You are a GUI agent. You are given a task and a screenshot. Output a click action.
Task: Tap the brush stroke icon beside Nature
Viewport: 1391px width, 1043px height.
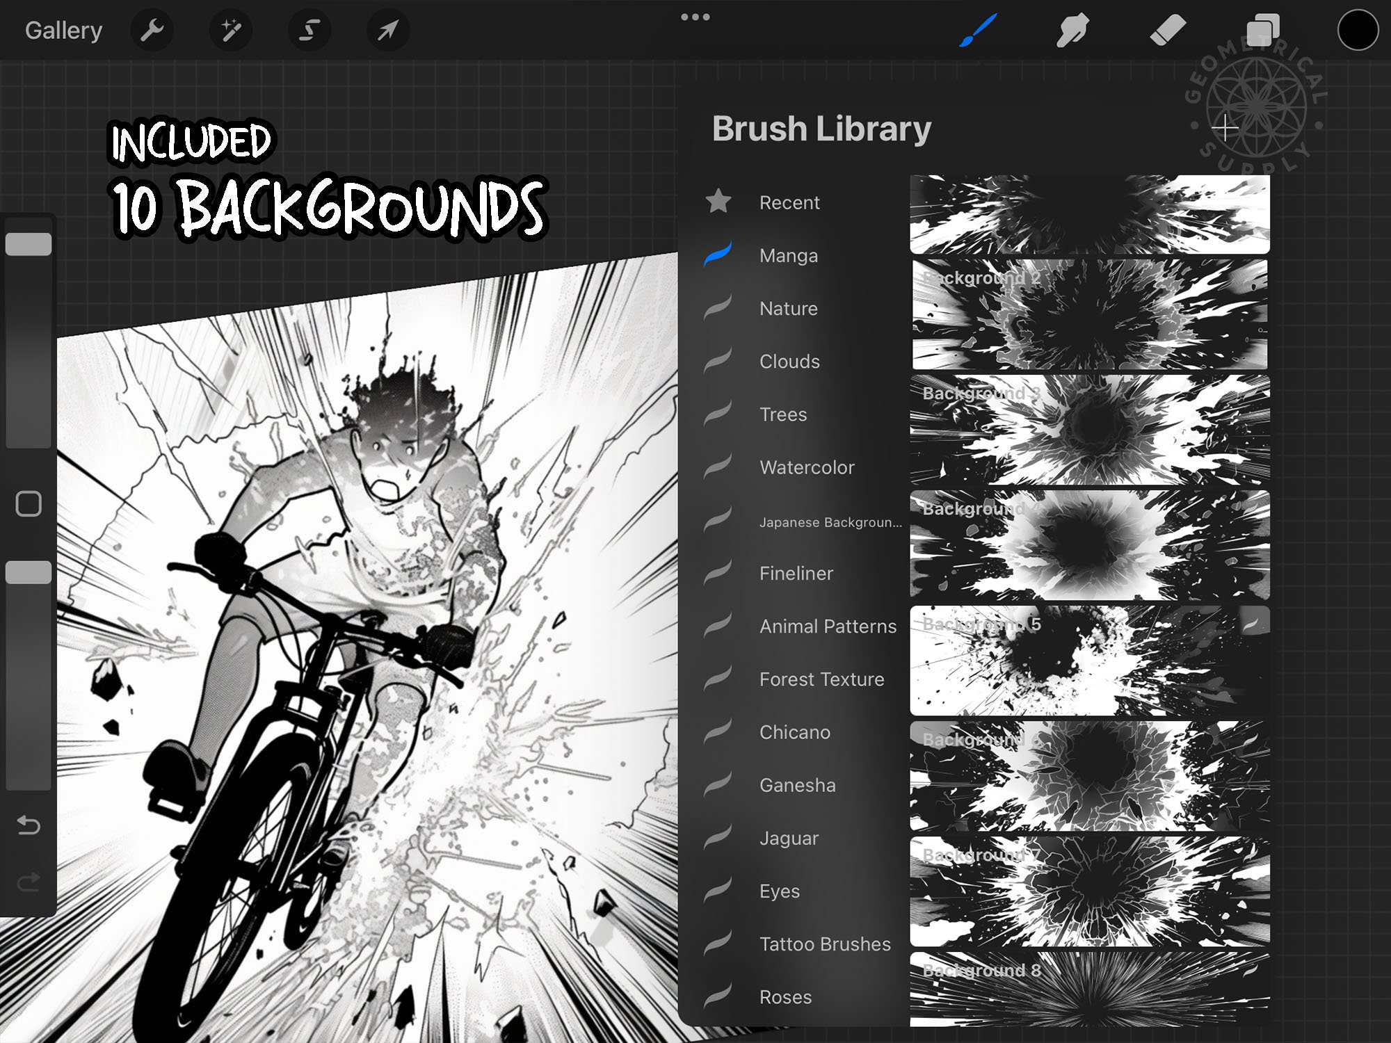(x=718, y=307)
